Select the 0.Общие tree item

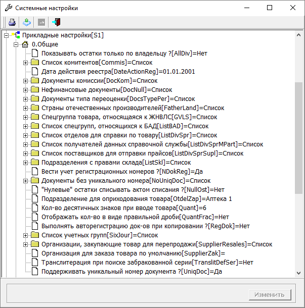[x=45, y=44]
